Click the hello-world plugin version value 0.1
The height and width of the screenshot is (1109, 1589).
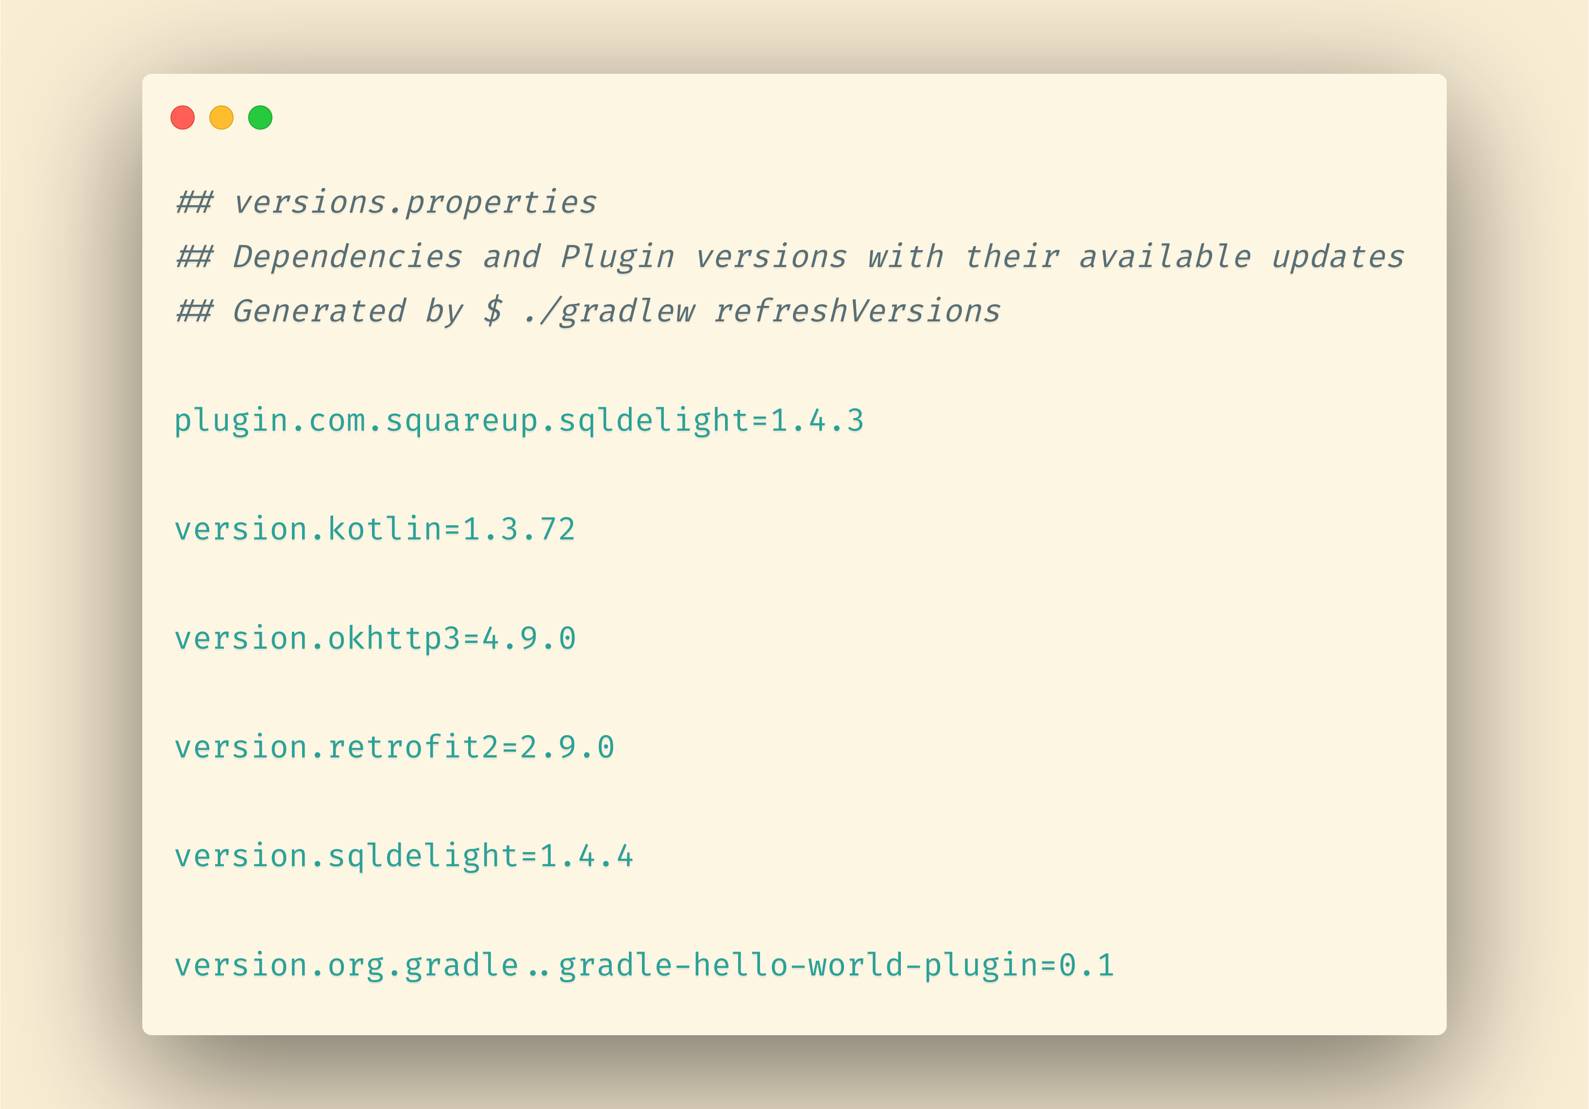(x=1086, y=965)
